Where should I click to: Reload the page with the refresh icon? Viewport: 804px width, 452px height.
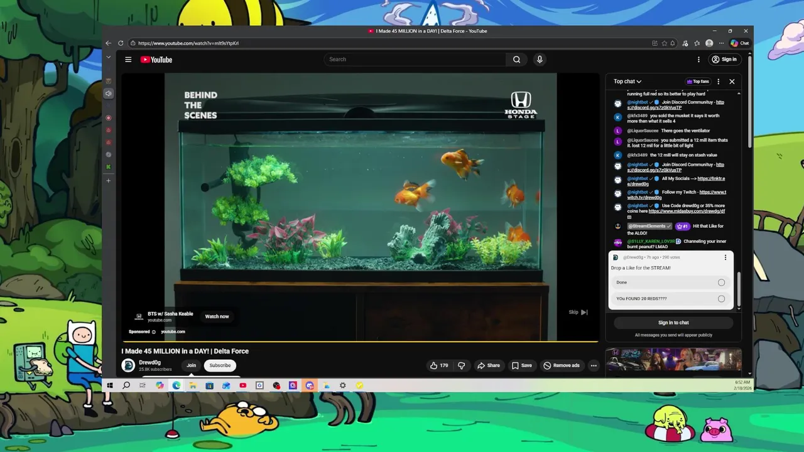pyautogui.click(x=121, y=43)
